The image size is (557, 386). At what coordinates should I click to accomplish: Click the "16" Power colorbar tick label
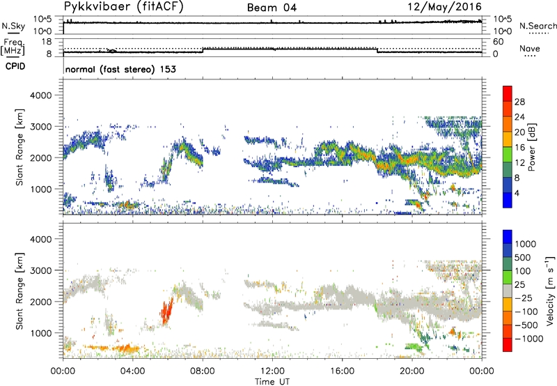(519, 148)
